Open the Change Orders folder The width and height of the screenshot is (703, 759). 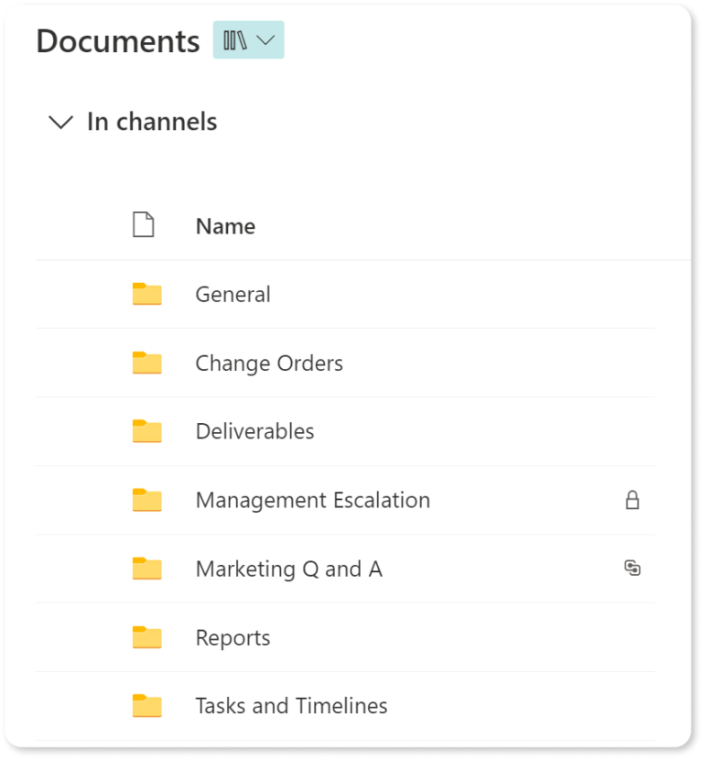click(269, 363)
